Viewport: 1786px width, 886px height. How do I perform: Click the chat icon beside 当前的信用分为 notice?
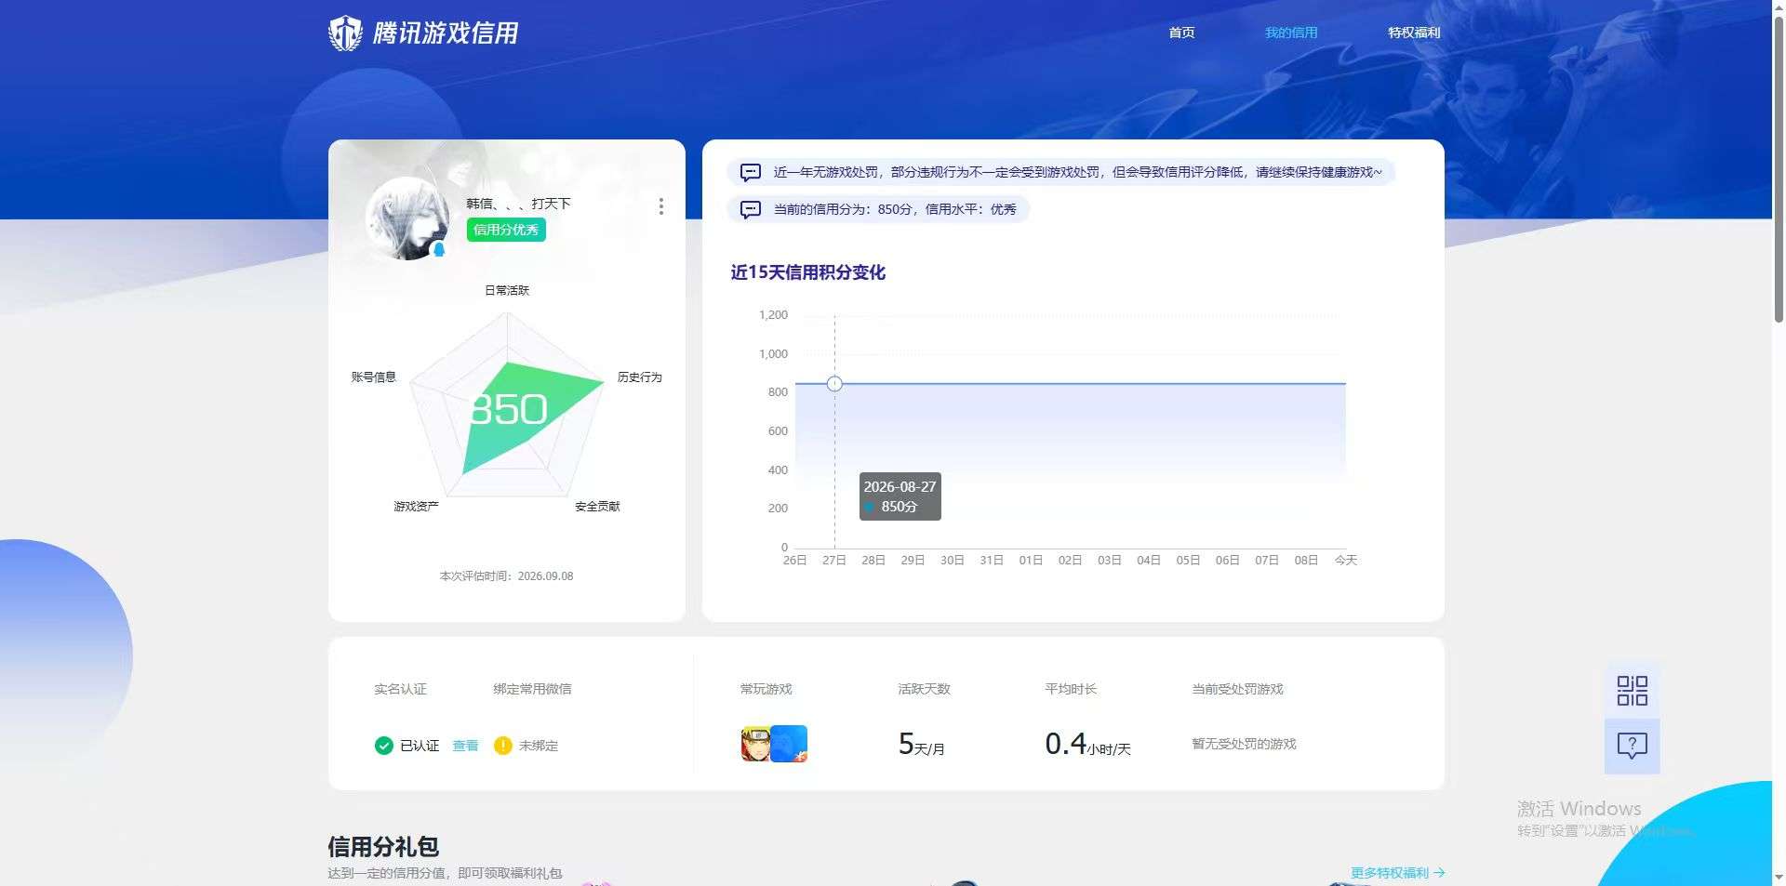(751, 209)
